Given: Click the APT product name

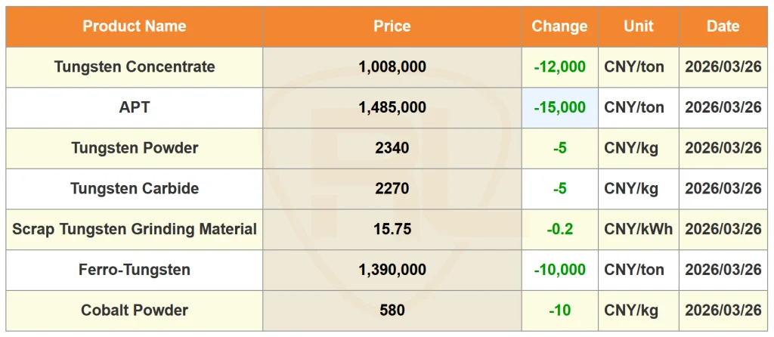Looking at the screenshot, I should [x=135, y=107].
